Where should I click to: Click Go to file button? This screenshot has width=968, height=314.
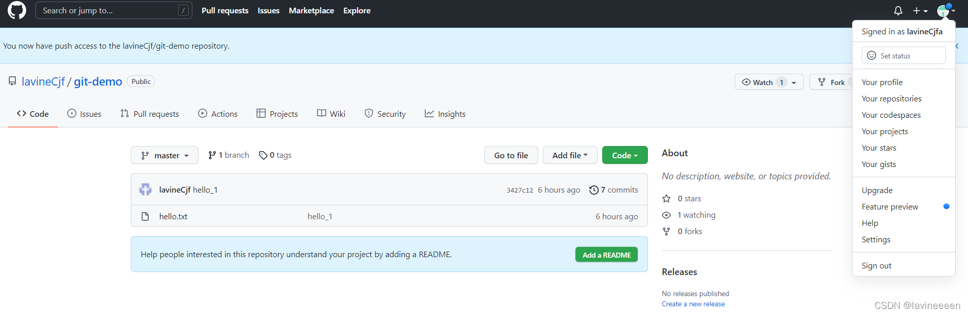click(x=511, y=155)
